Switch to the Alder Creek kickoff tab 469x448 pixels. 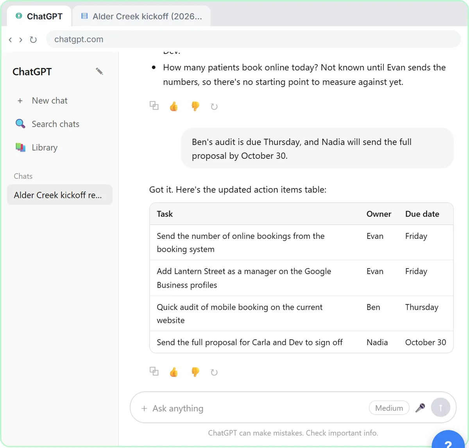(141, 16)
